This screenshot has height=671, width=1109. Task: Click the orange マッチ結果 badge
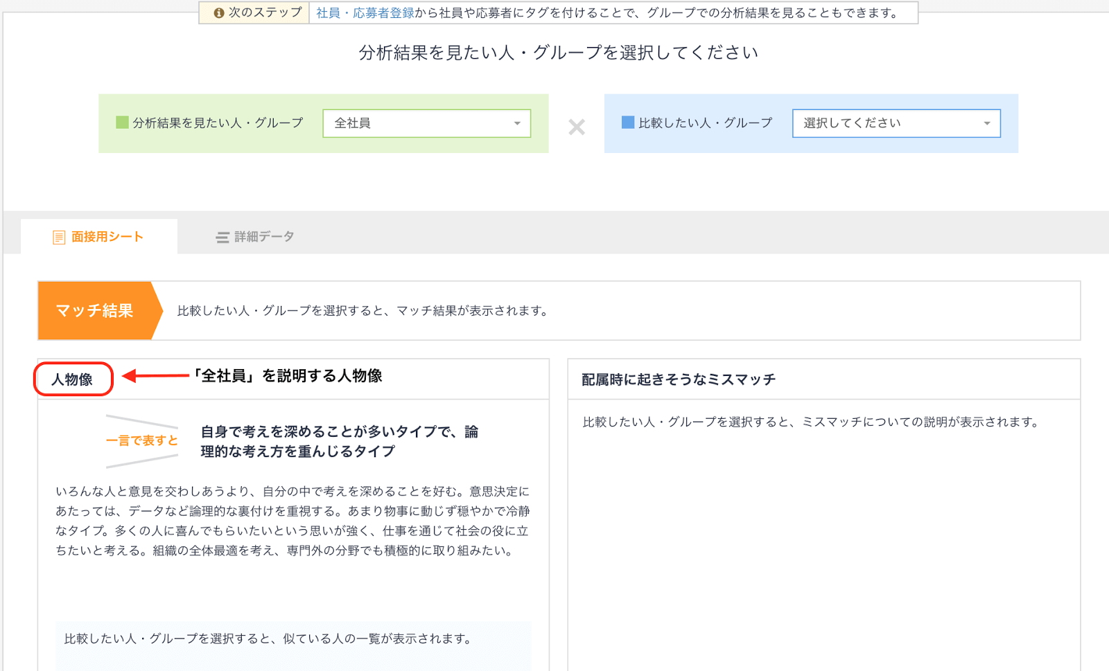click(95, 311)
